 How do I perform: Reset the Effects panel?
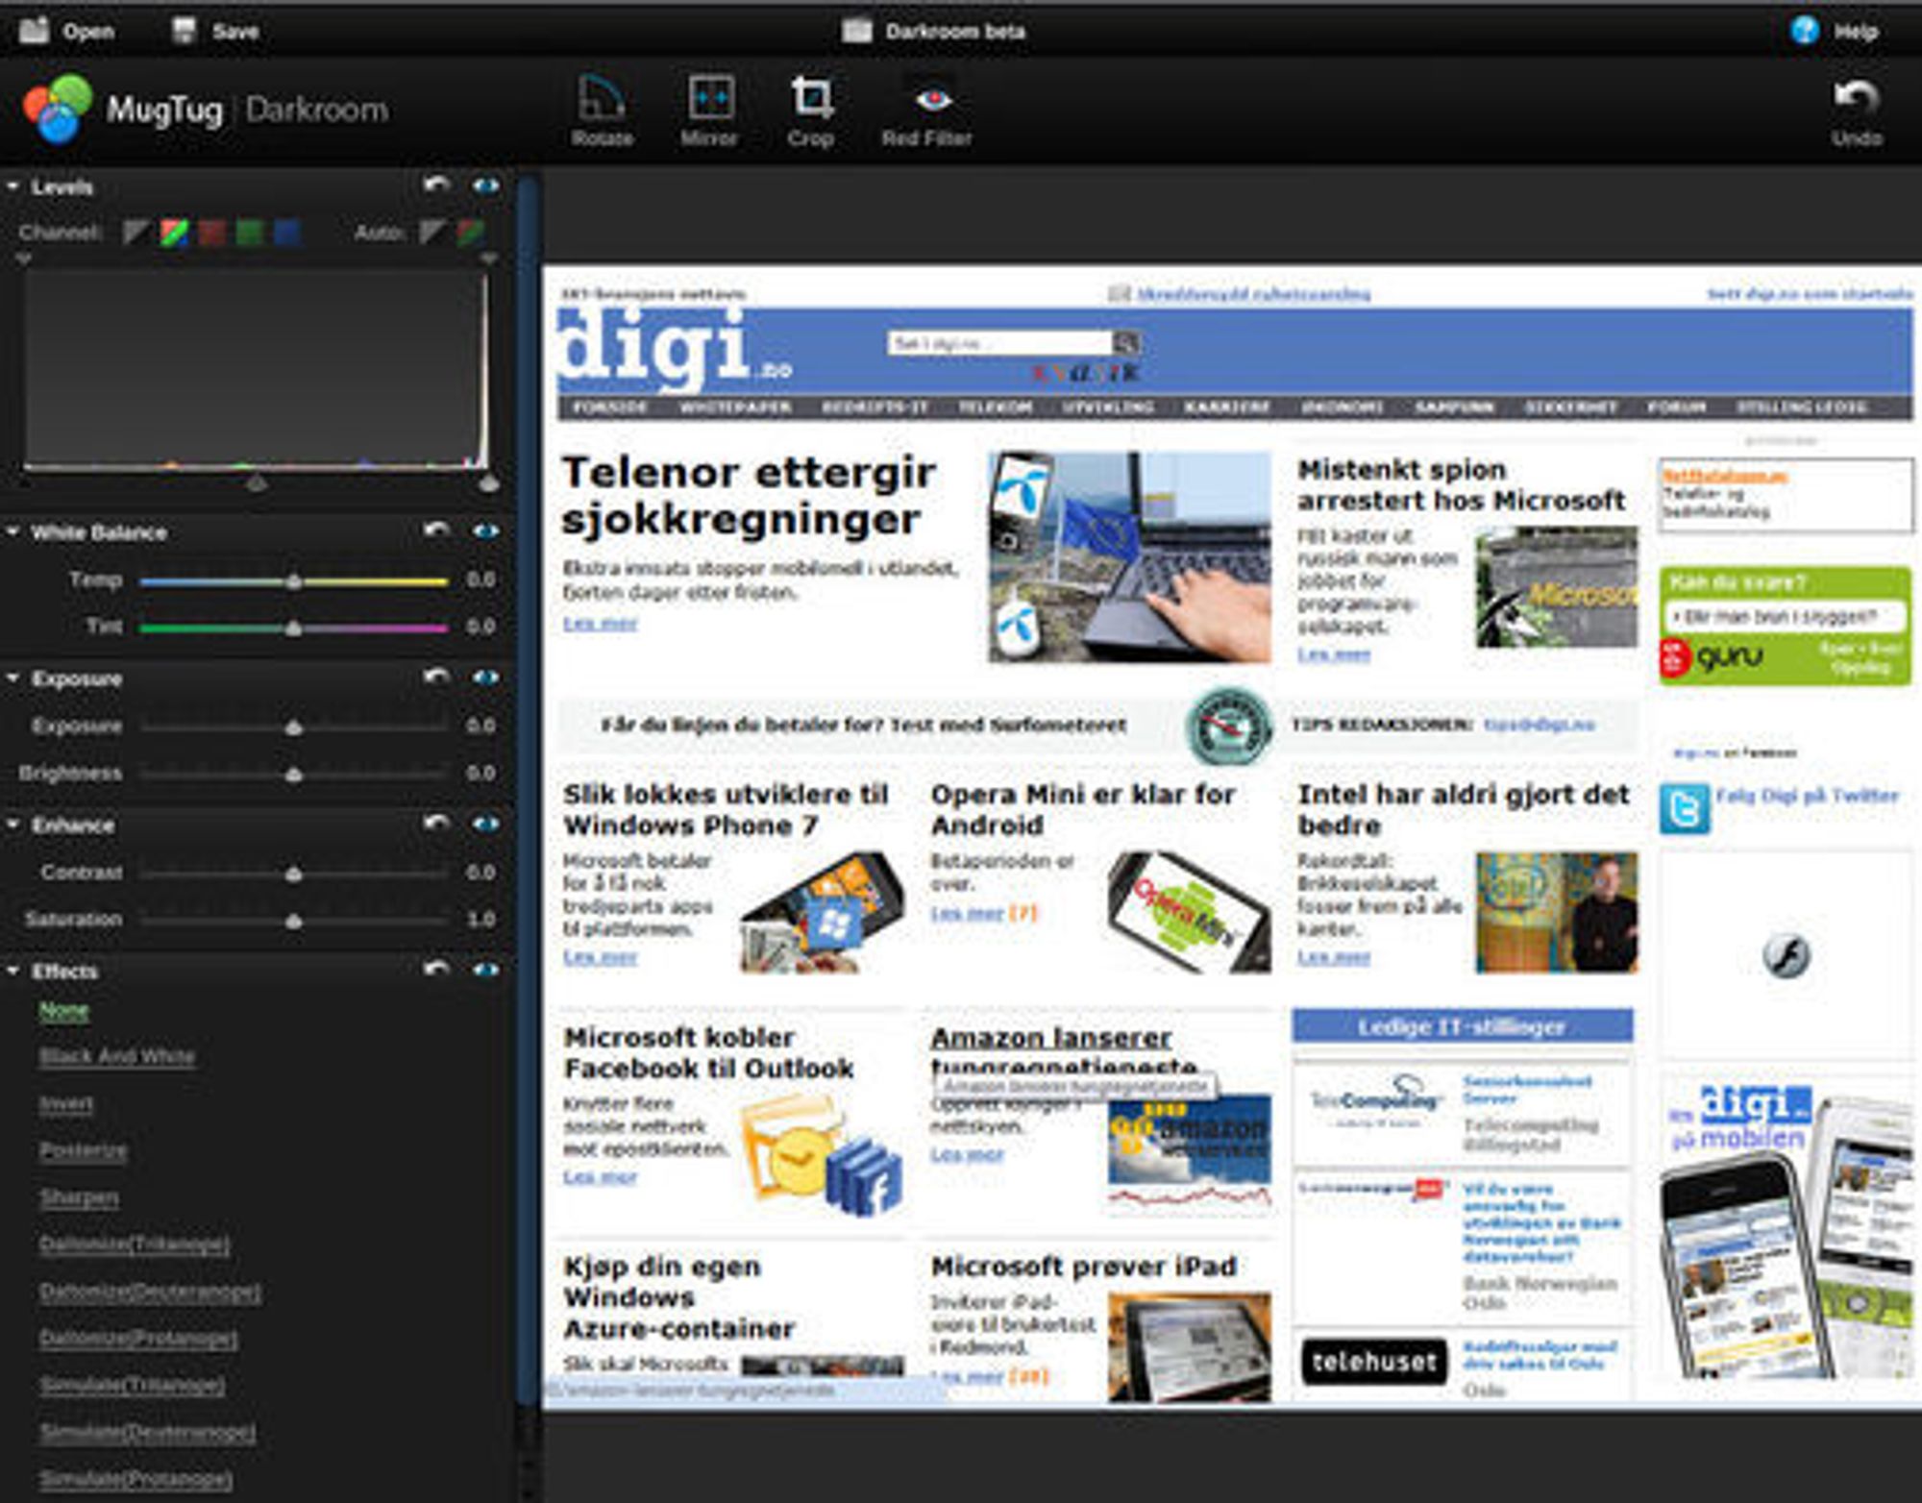tap(437, 969)
